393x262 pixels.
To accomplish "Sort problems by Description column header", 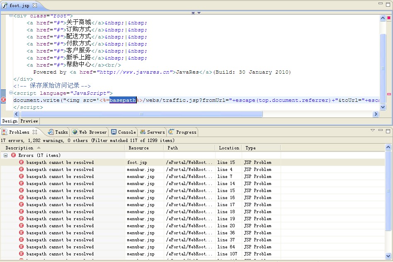I will (x=19, y=148).
